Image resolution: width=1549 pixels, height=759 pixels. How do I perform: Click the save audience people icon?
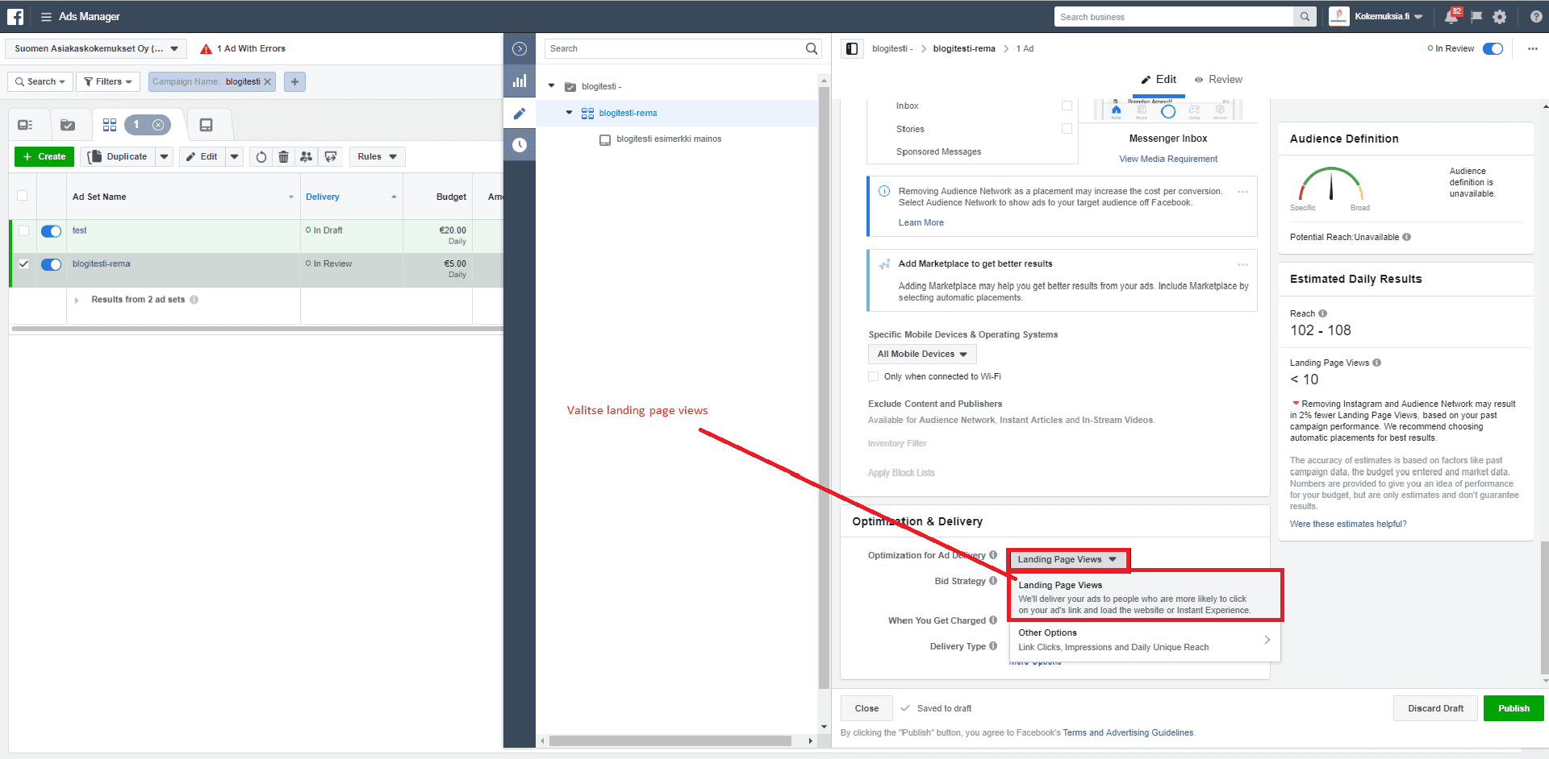click(307, 157)
